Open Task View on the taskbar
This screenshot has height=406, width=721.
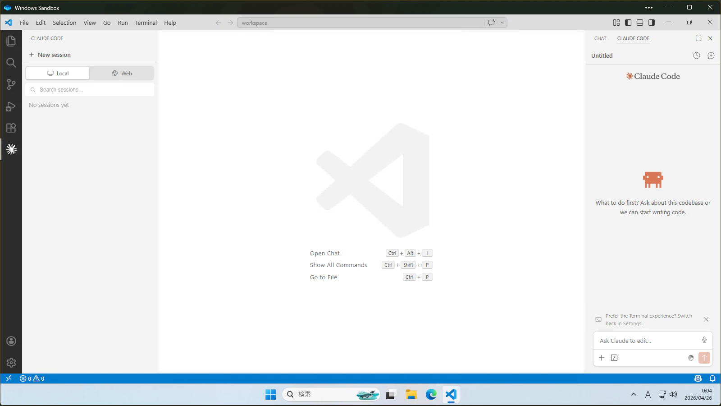click(x=391, y=394)
